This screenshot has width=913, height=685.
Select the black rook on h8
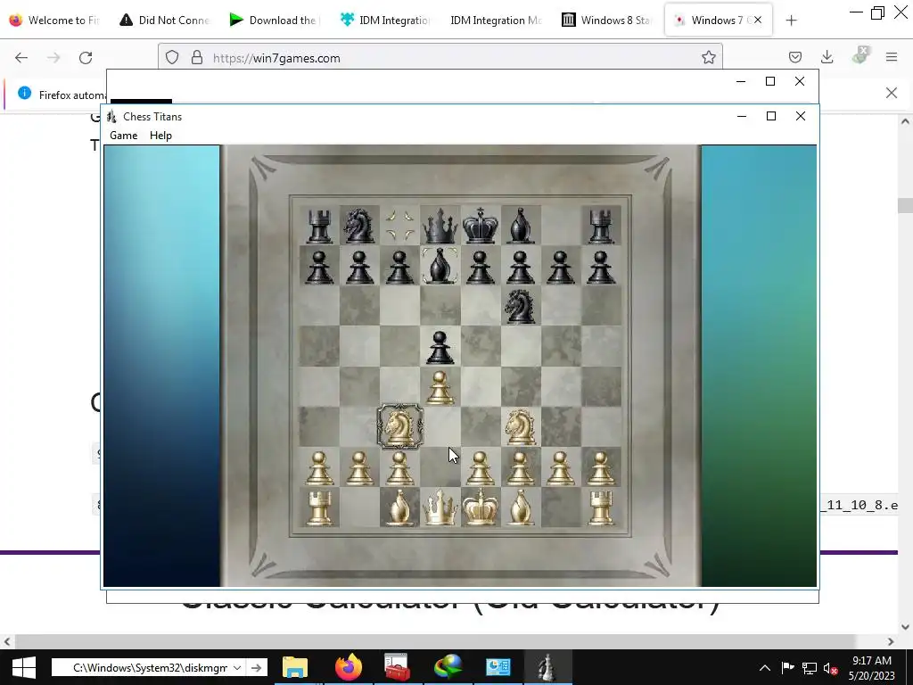click(x=601, y=226)
